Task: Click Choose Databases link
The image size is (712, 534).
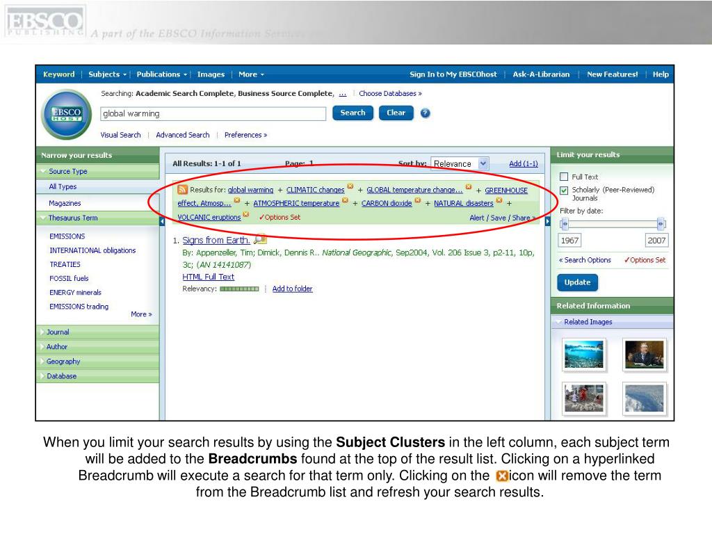Action: (x=390, y=94)
